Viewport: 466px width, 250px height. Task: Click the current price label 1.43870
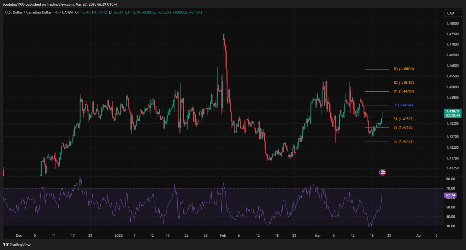(452, 111)
